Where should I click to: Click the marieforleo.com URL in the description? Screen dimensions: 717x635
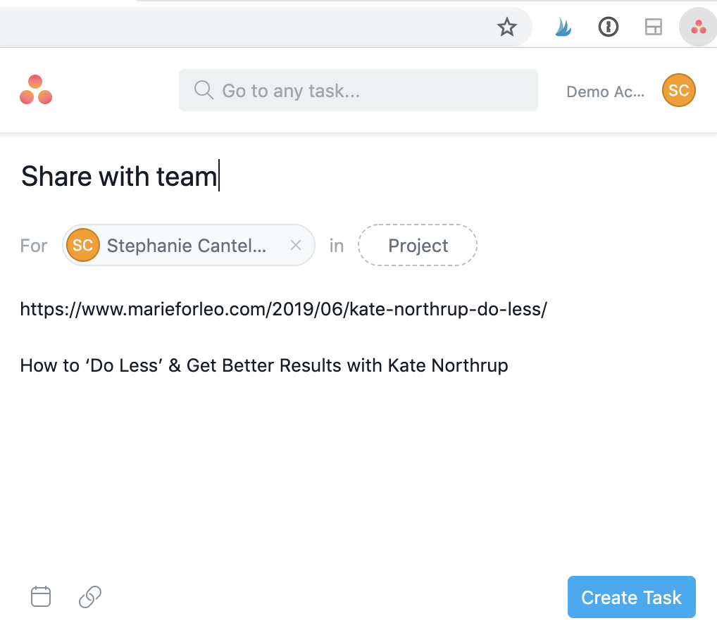click(x=284, y=310)
